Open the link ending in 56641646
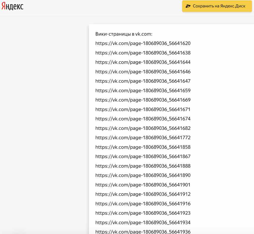Viewport: 254px width, 234px height. pyautogui.click(x=143, y=72)
